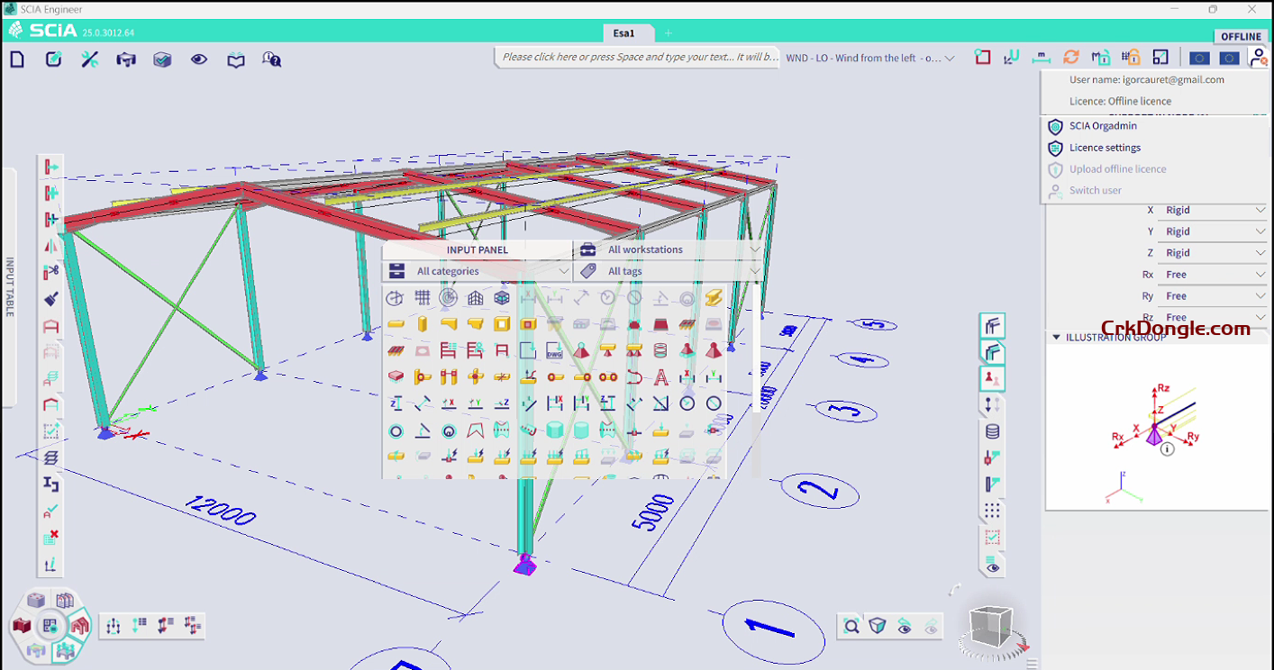Image resolution: width=1274 pixels, height=670 pixels.
Task: Open Licence settings from the user menu
Action: click(1105, 147)
